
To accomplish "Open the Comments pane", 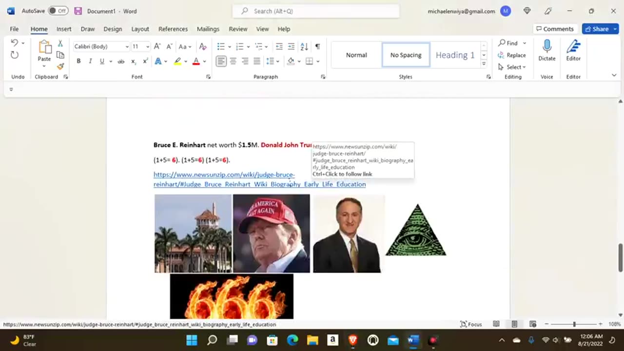I will [555, 29].
